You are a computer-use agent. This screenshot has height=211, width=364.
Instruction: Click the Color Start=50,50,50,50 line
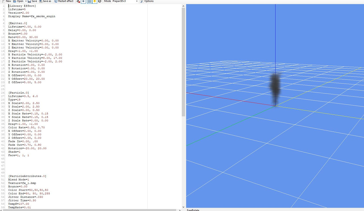[28, 190]
